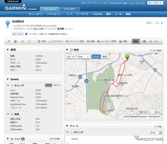Open the Bing map provider dropdown
The image size is (167, 144).
(83, 57)
